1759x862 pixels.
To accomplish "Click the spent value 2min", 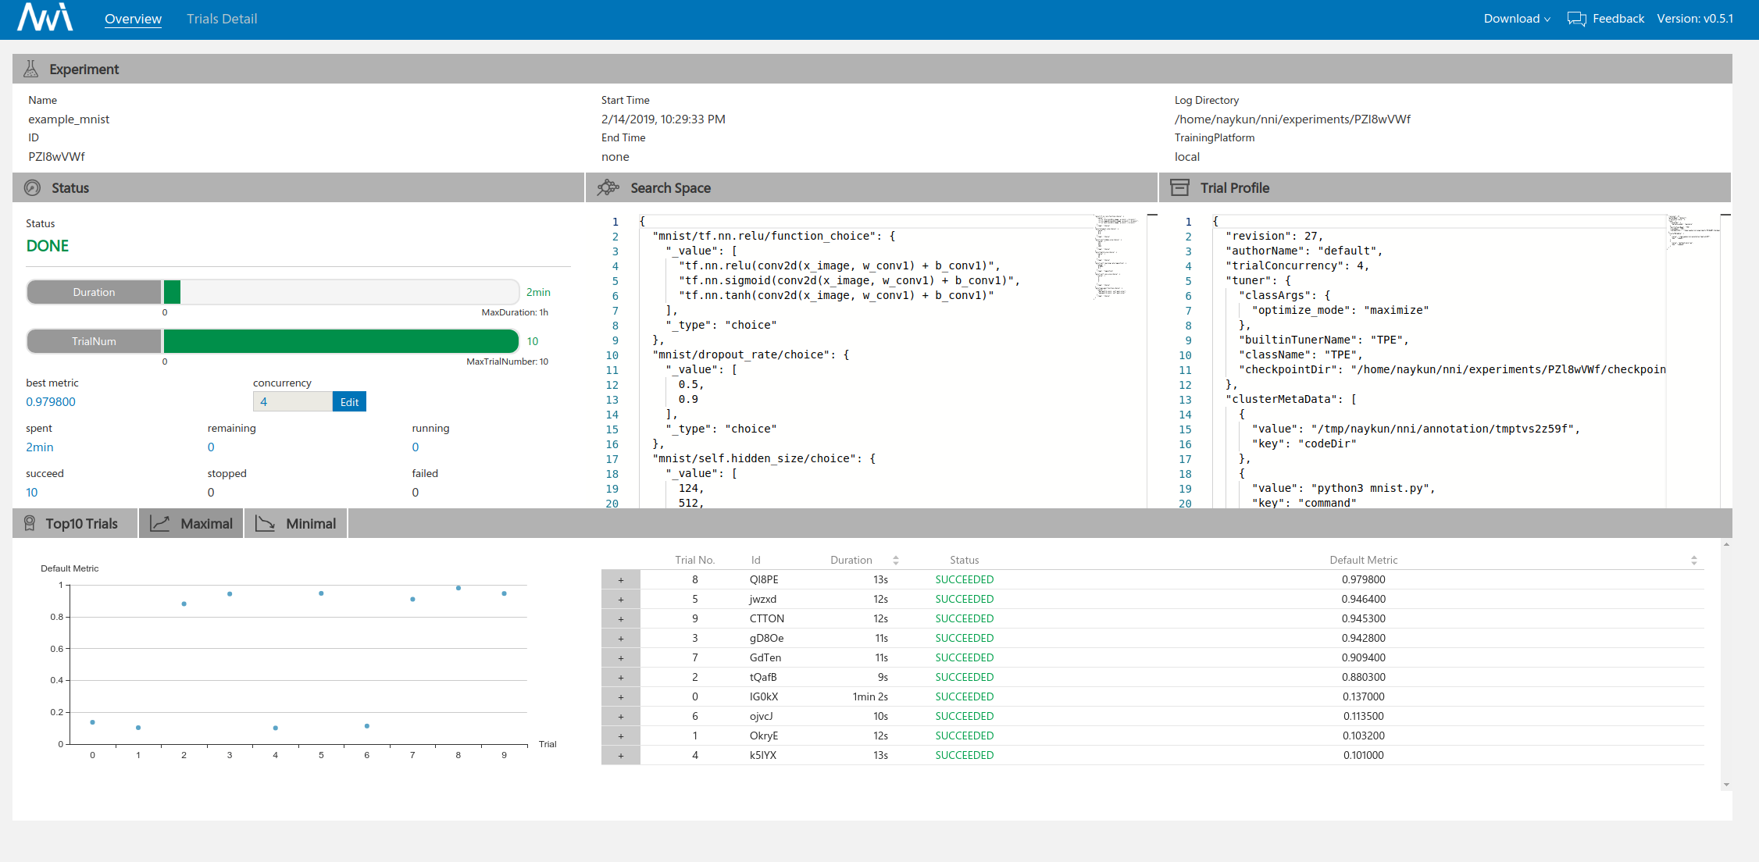I will click(x=40, y=447).
